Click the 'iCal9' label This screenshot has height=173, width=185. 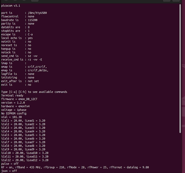(5, 149)
